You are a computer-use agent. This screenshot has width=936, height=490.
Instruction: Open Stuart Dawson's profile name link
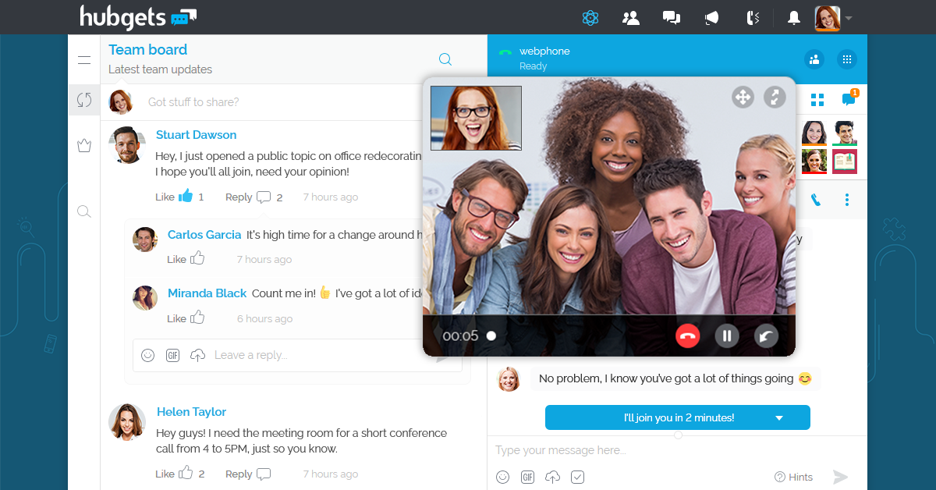click(x=196, y=135)
